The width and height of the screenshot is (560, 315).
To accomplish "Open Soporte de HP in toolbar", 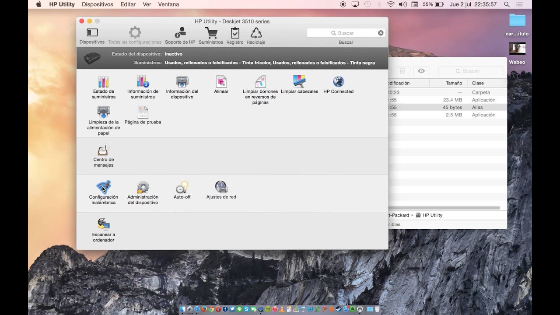I will pyautogui.click(x=180, y=35).
